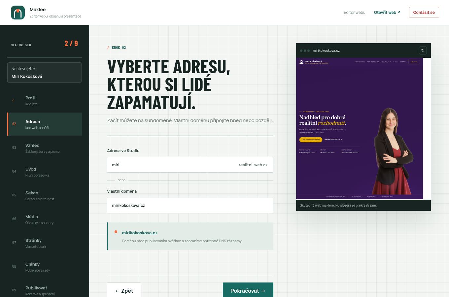Image resolution: width=449 pixels, height=297 pixels.
Task: Click the .realitni-web.cz suffix text
Action: click(253, 165)
